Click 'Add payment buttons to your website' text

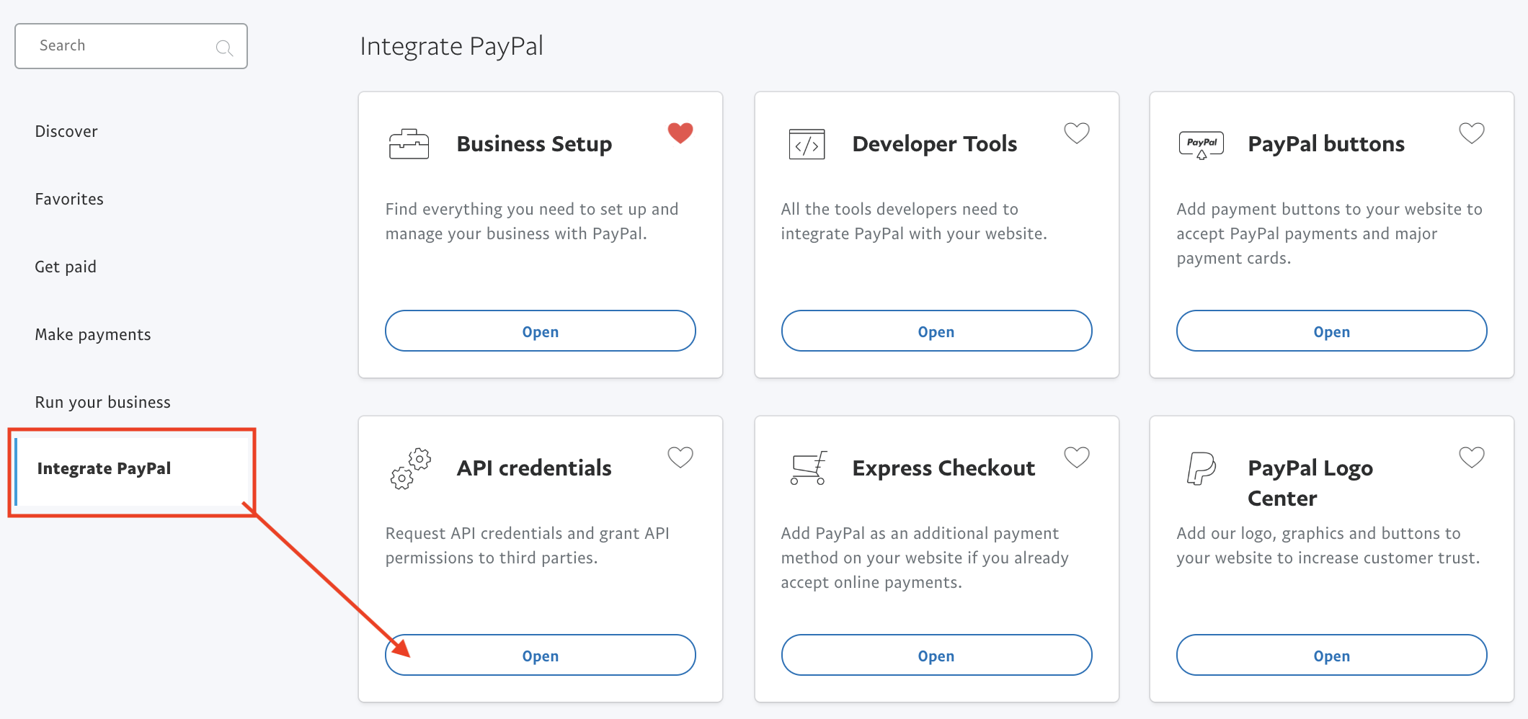coord(1329,233)
